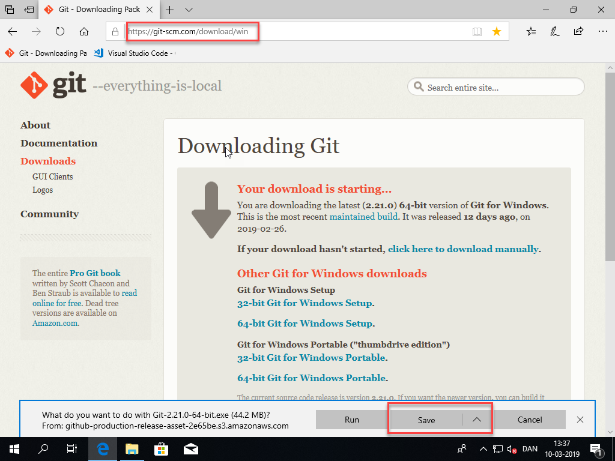Click scrollbar up arrow
This screenshot has width=615, height=461.
click(x=610, y=68)
